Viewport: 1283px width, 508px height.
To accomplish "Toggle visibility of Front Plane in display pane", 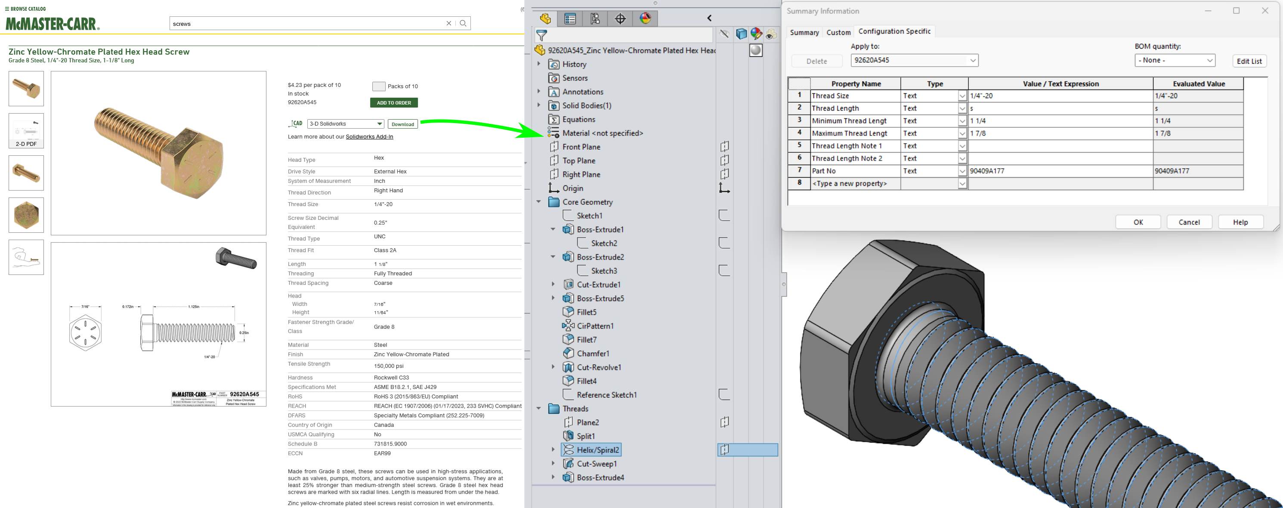I will (x=725, y=146).
